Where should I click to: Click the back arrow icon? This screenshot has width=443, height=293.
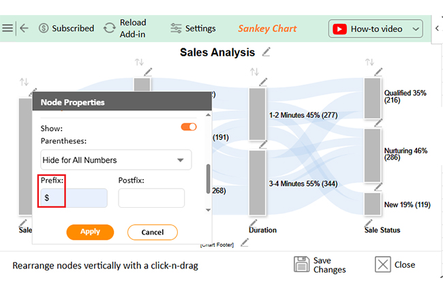[25, 28]
